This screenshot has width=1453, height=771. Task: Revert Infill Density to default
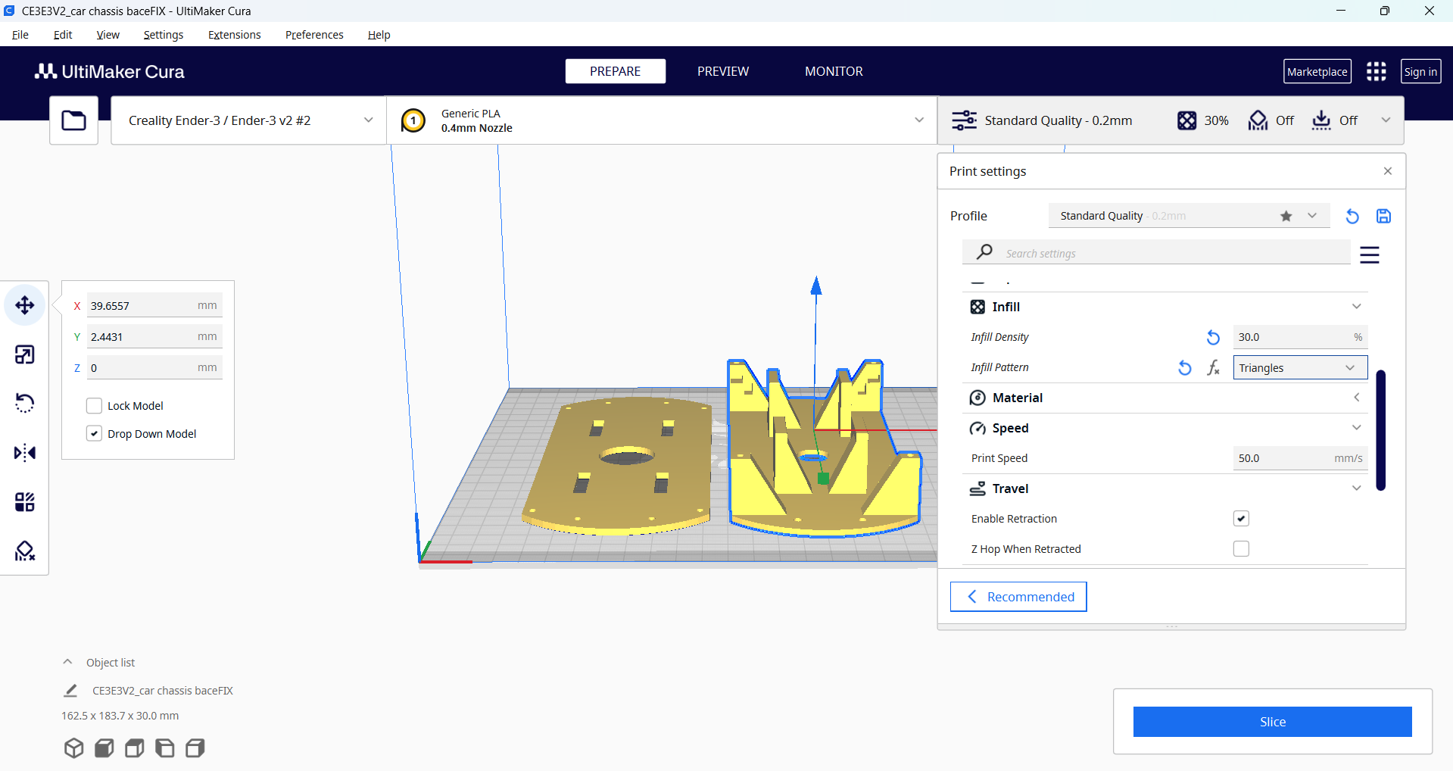tap(1213, 337)
